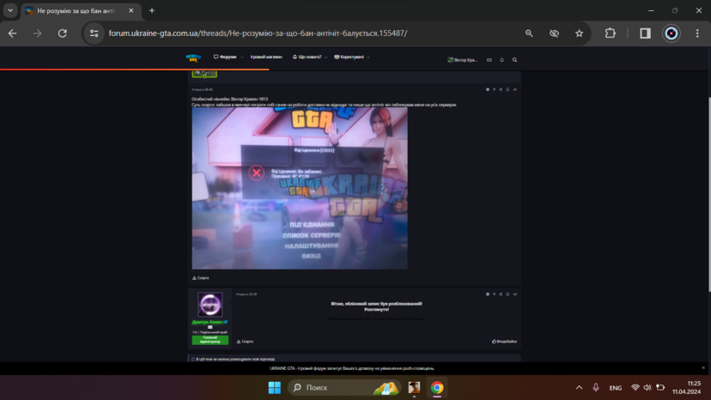Viewport: 711px width, 400px height.
Task: Open the pinned game icon on the taskbar
Action: [x=414, y=388]
